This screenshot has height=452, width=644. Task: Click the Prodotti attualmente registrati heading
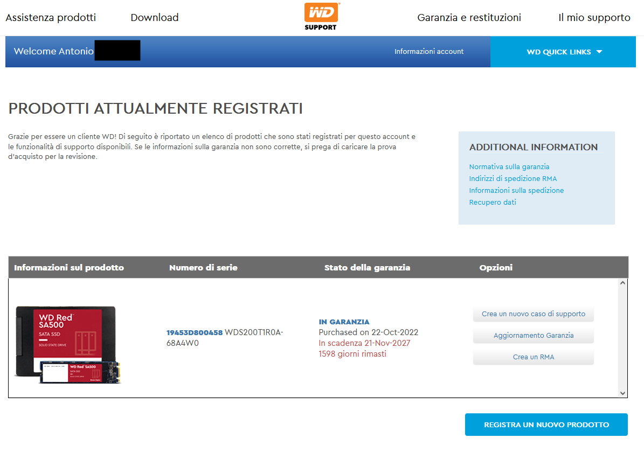[x=156, y=108]
